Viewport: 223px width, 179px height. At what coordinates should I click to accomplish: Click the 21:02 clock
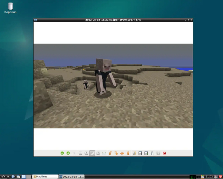point(209,177)
